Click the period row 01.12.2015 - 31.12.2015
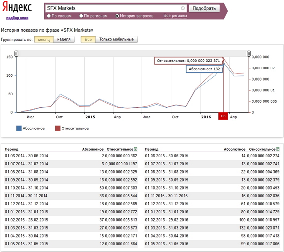The height and width of the screenshot is (252, 284). tap(212, 204)
